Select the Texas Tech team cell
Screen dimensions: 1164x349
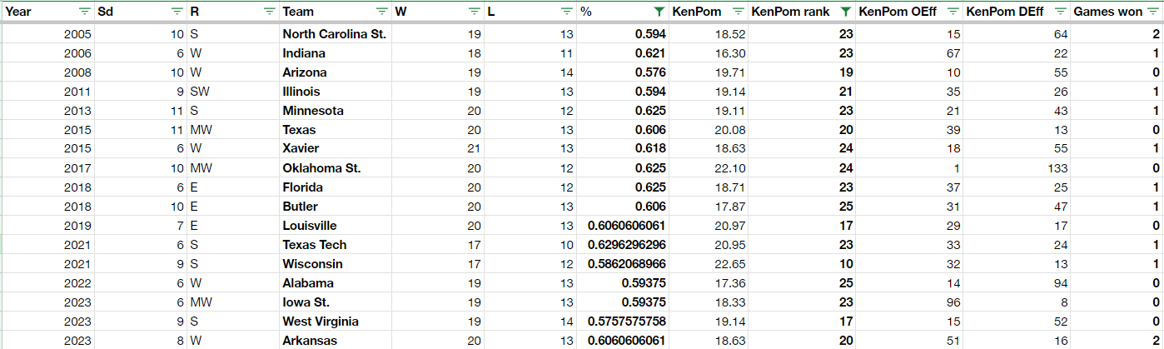pos(335,245)
